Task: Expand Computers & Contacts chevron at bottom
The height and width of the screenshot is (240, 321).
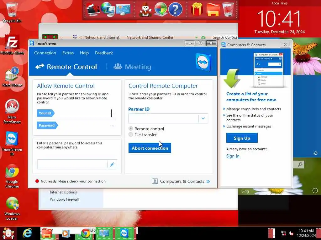Action: pyautogui.click(x=208, y=182)
